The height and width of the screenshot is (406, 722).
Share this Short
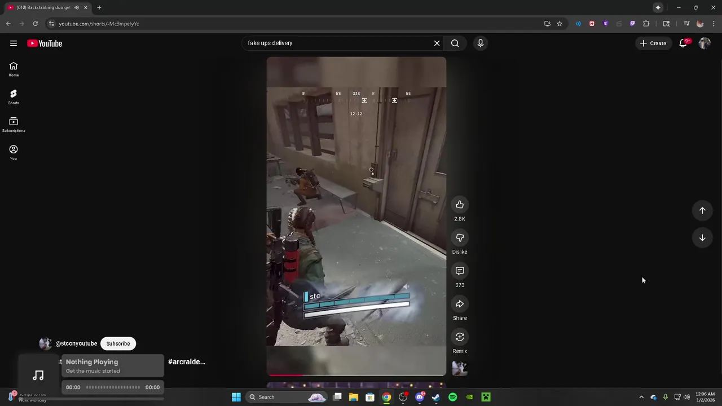460,304
